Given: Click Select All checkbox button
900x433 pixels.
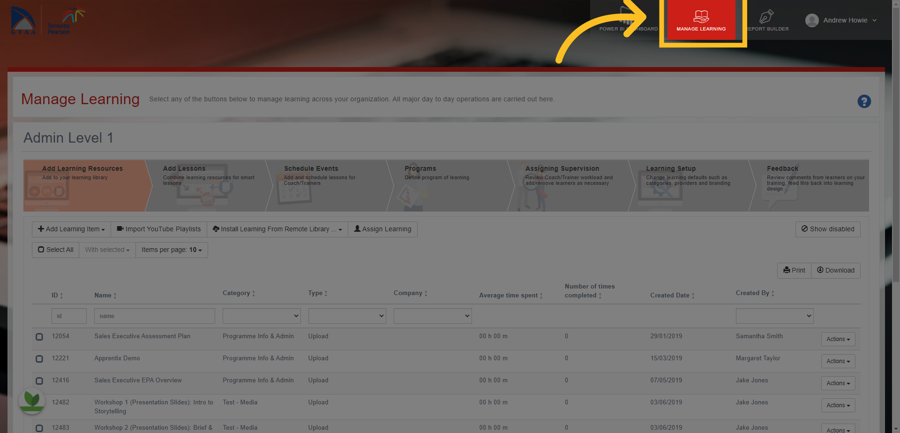Looking at the screenshot, I should coord(56,250).
